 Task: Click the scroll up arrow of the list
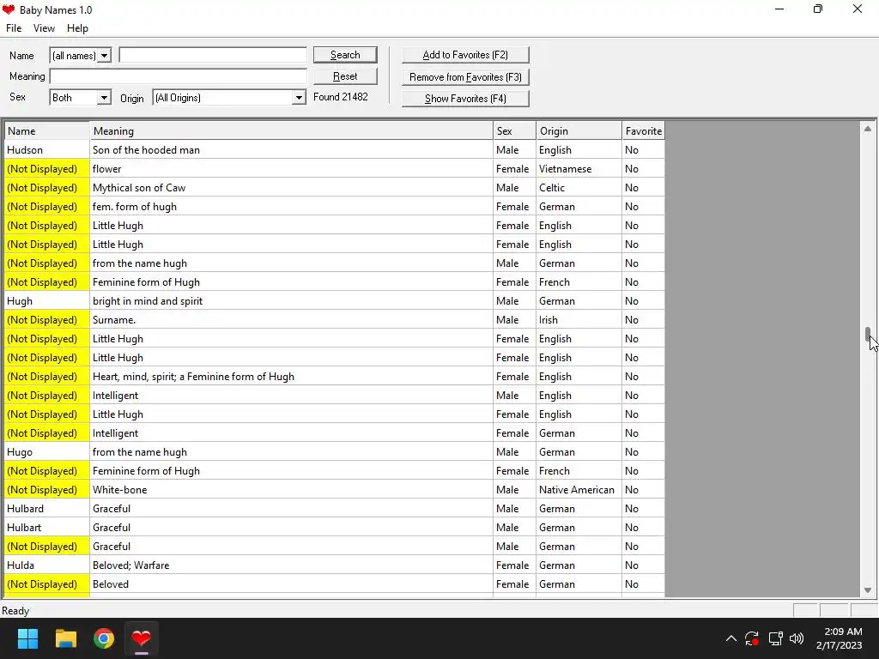coord(867,129)
